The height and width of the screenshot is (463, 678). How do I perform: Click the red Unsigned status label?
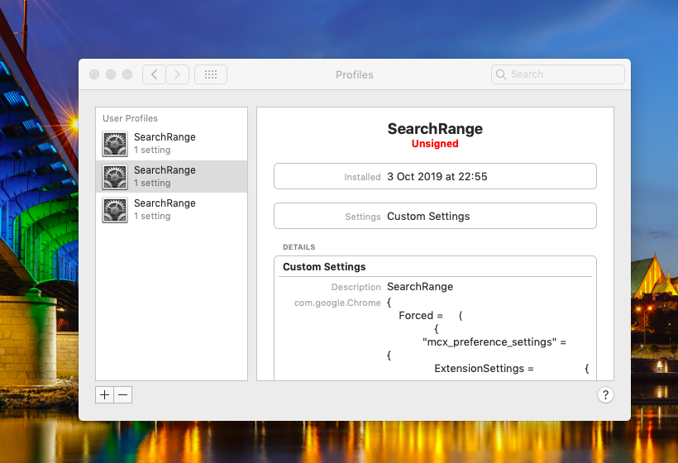click(435, 144)
